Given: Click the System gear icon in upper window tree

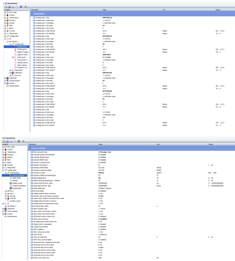Looking at the screenshot, I should pyautogui.click(x=7, y=83).
